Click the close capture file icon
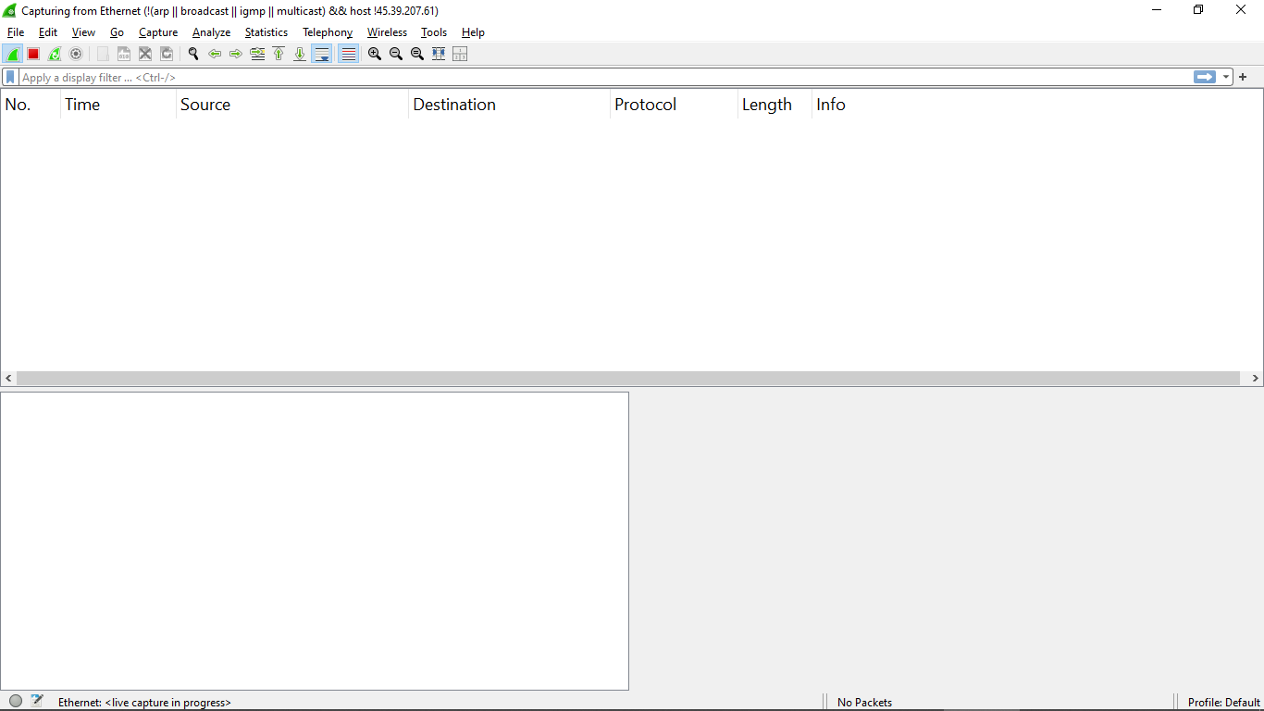This screenshot has height=711, width=1264. pyautogui.click(x=145, y=54)
